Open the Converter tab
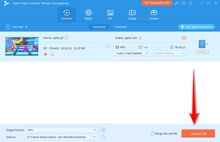Image resolution: width=220 pixels, height=142 pixels. [67, 15]
